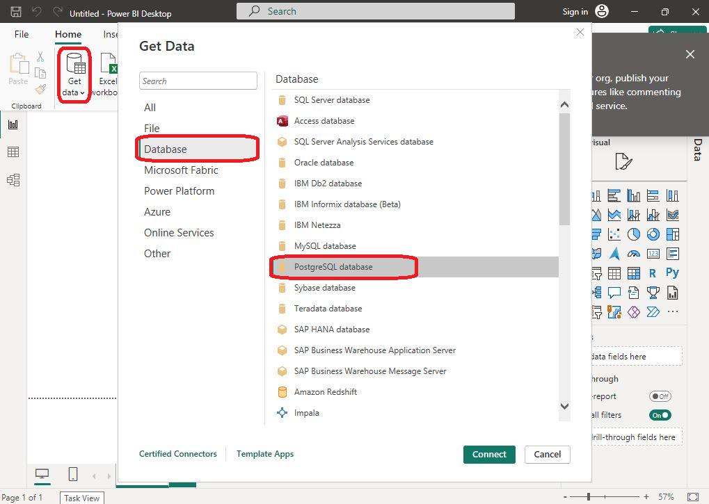Choose the Power Automate visual
Image resolution: width=709 pixels, height=504 pixels.
tap(653, 312)
